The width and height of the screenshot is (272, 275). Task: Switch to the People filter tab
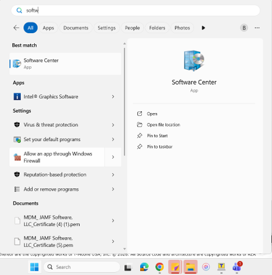click(133, 28)
